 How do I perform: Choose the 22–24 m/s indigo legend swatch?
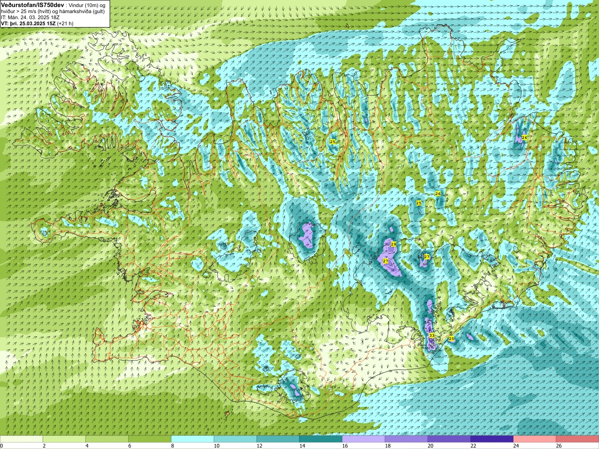click(x=492, y=439)
